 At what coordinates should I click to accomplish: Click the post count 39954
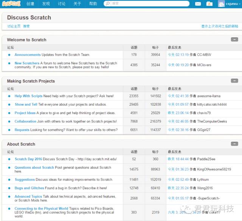point(155,55)
